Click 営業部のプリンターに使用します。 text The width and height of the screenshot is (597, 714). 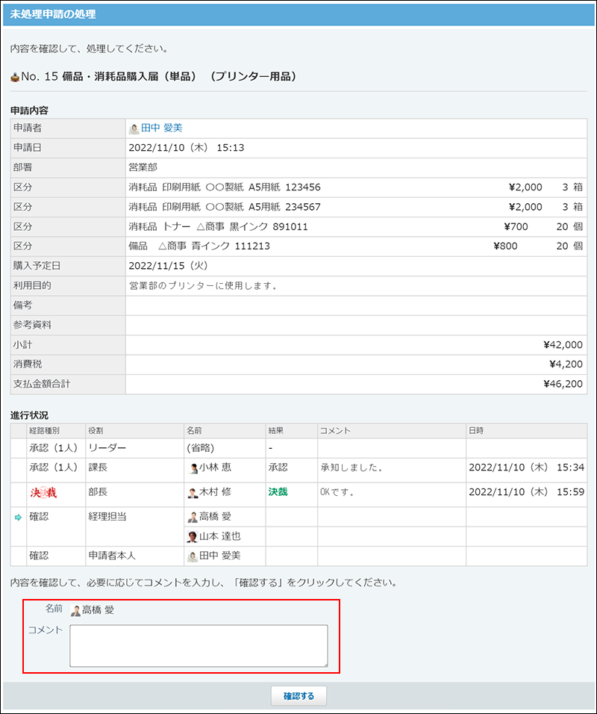(x=204, y=285)
